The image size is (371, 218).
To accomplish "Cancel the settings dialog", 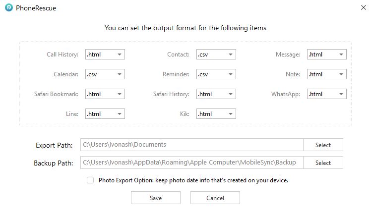I will [x=215, y=198].
